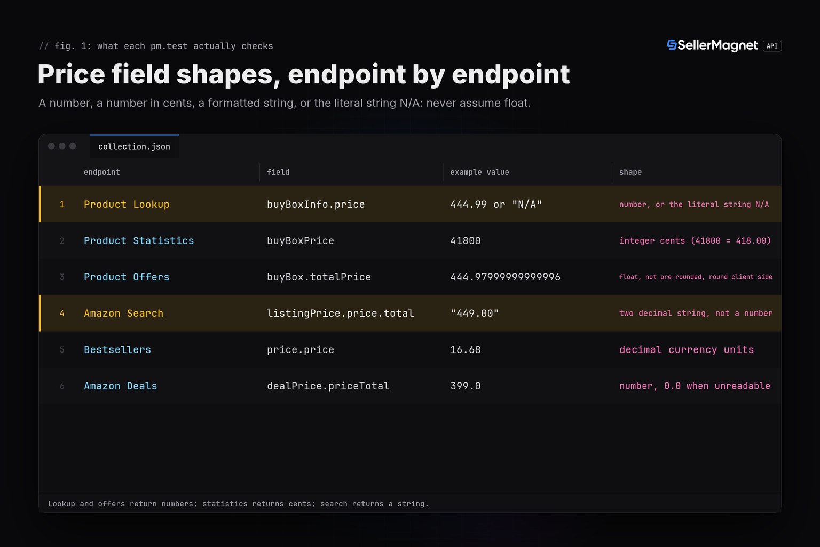Click the example value 16.68
820x547 pixels.
pyautogui.click(x=466, y=349)
